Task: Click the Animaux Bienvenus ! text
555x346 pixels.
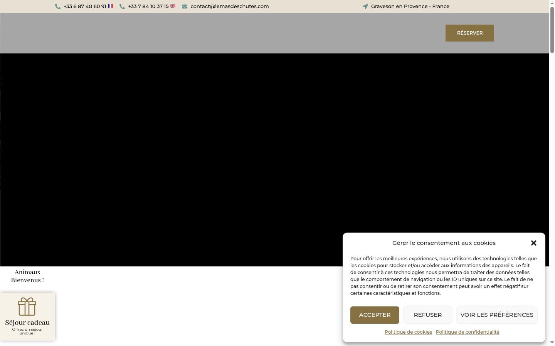Action: pyautogui.click(x=27, y=276)
